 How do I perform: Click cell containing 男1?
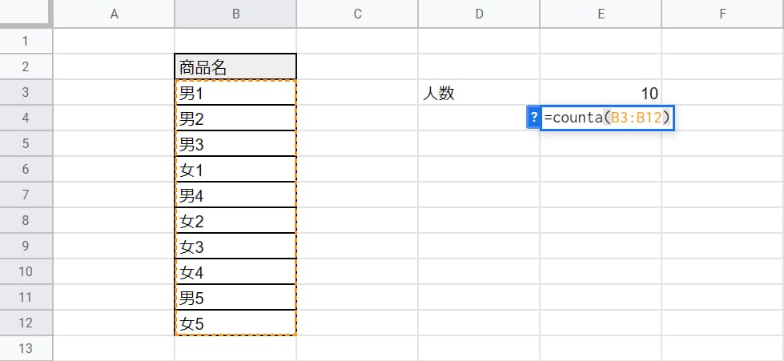click(235, 93)
